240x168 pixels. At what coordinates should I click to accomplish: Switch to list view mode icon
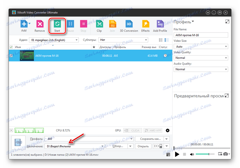pos(161,40)
